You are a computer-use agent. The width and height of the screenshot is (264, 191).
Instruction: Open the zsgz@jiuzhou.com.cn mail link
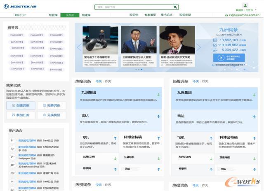[243, 15]
